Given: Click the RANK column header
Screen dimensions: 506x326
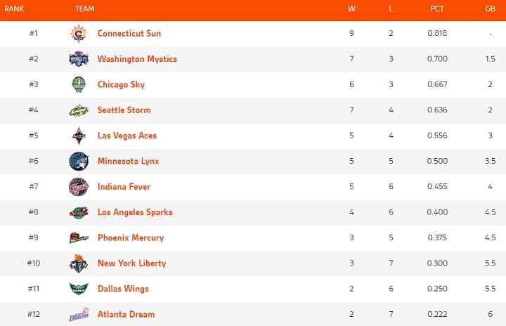Looking at the screenshot, I should coord(14,8).
